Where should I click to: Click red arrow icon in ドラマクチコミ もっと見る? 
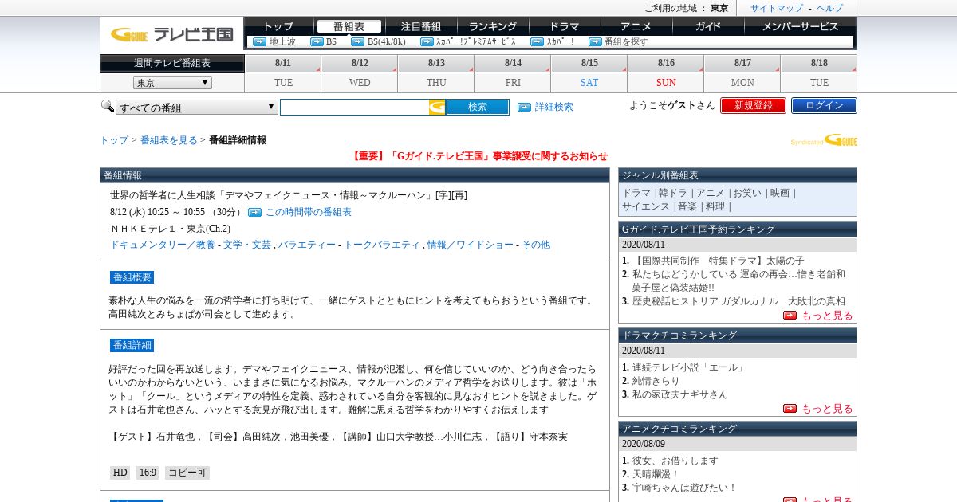[x=790, y=408]
